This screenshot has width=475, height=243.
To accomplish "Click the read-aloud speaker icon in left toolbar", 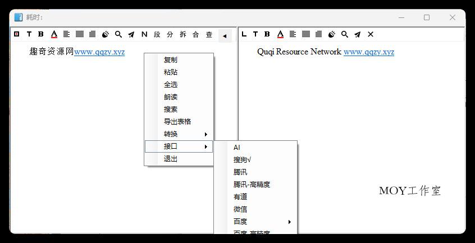I will (x=105, y=34).
